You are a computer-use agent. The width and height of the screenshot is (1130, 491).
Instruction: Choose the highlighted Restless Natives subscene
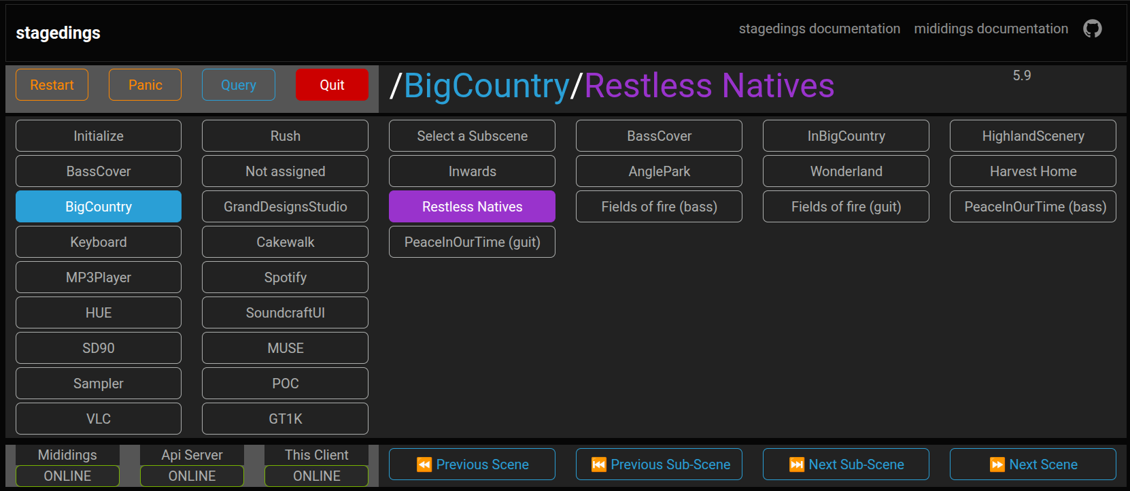coord(472,207)
